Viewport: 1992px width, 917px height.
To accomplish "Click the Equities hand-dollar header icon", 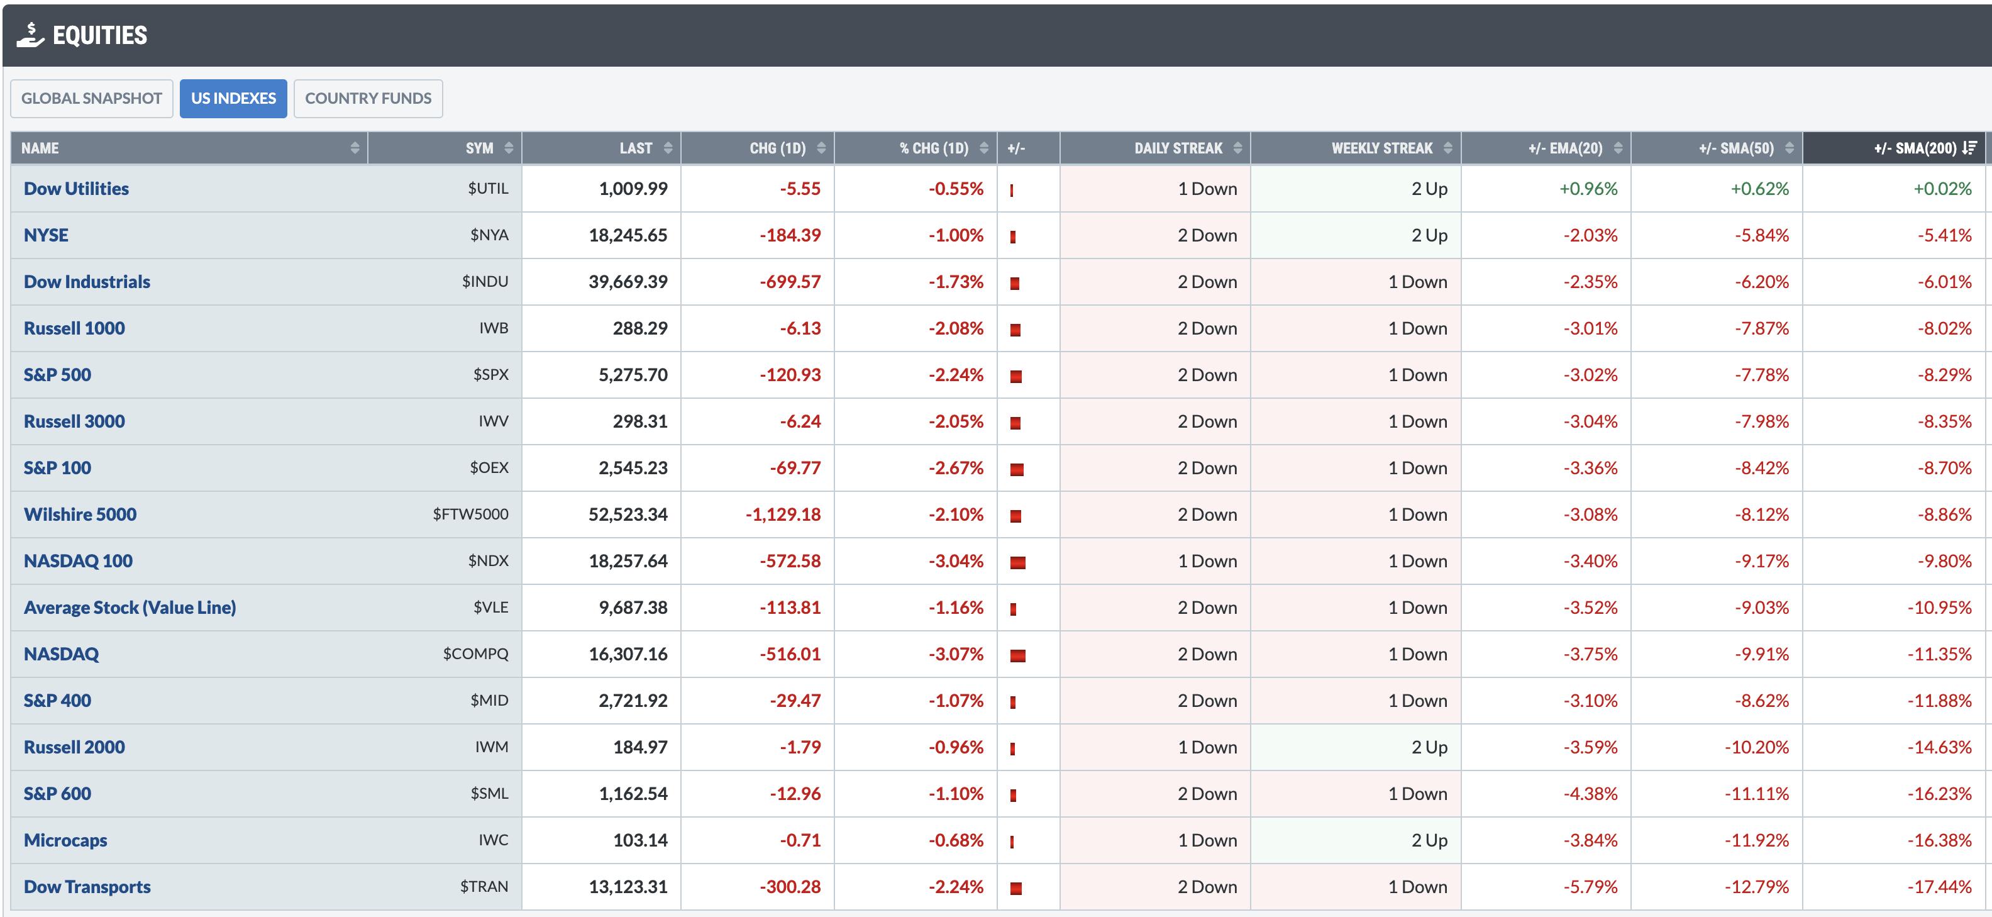I will tap(30, 35).
